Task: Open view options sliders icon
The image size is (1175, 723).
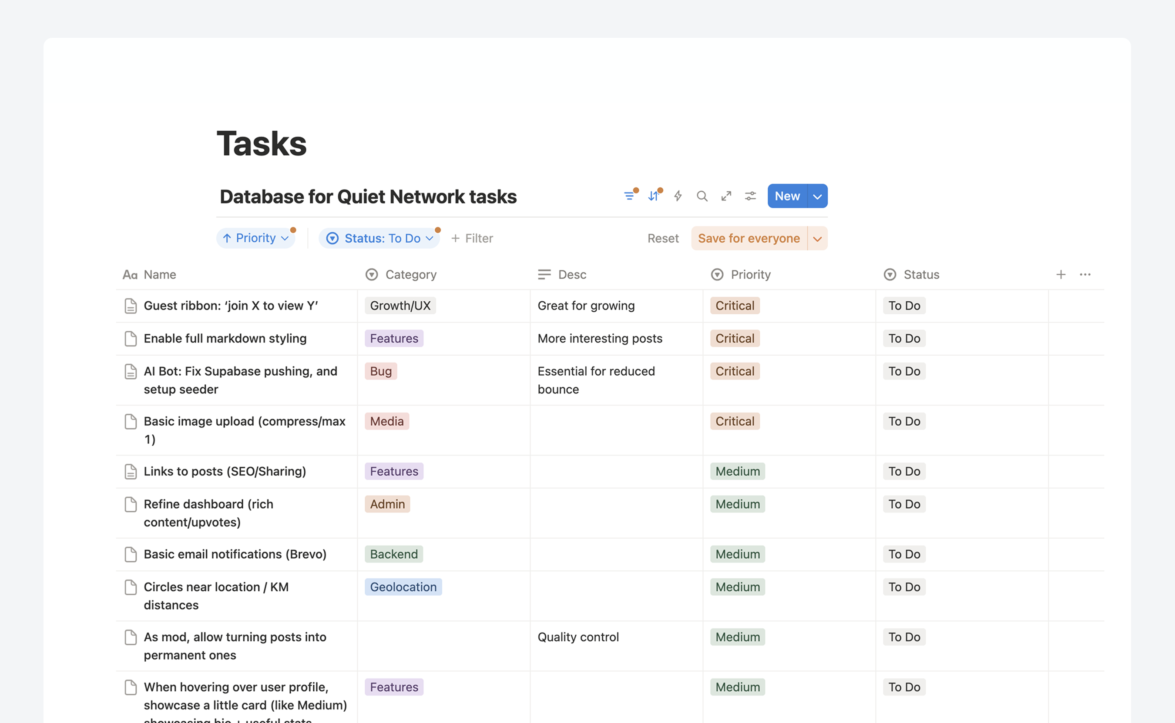Action: (750, 196)
